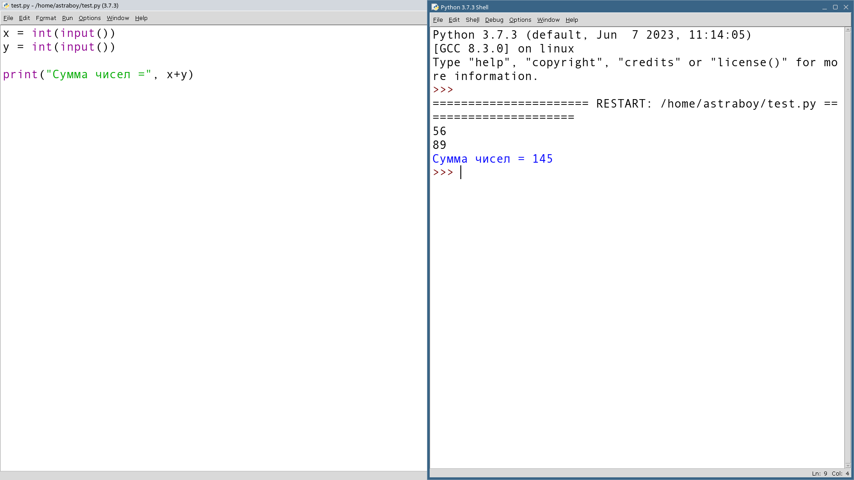Click the '[GCC 8.3.0] on linux' line

point(504,49)
